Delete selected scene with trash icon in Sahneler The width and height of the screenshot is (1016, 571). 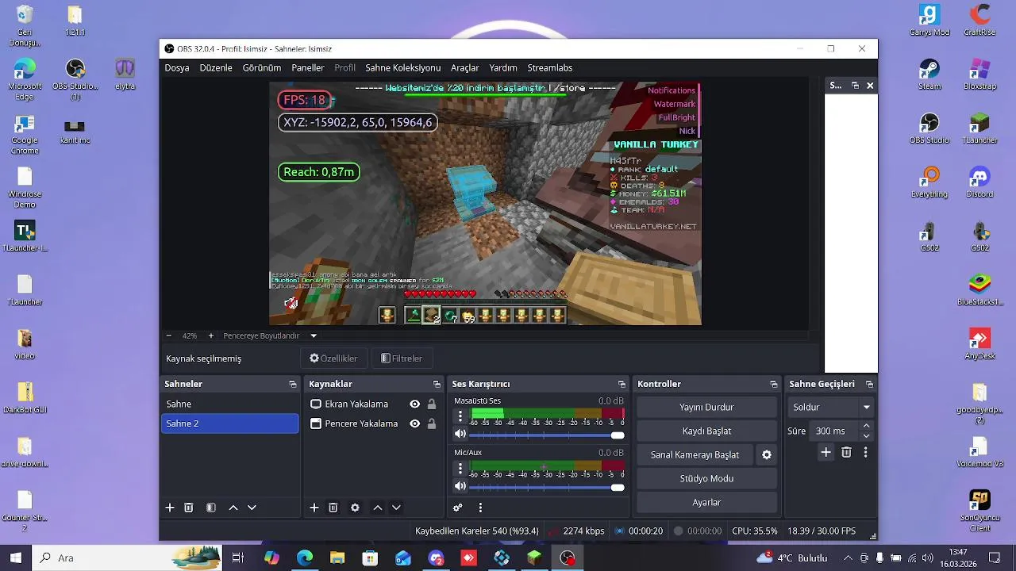pyautogui.click(x=189, y=508)
